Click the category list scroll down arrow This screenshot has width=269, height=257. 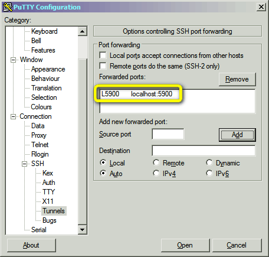coord(83,230)
